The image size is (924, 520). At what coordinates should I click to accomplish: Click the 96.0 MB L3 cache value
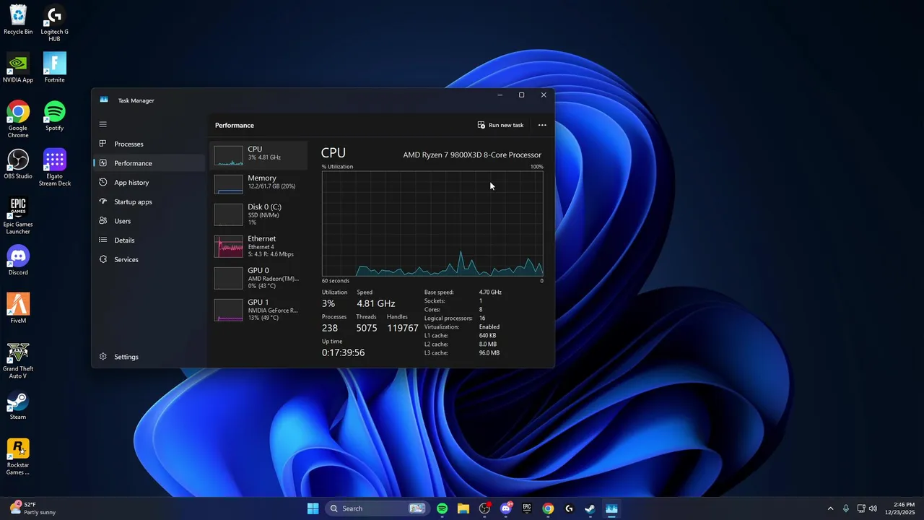tap(489, 353)
